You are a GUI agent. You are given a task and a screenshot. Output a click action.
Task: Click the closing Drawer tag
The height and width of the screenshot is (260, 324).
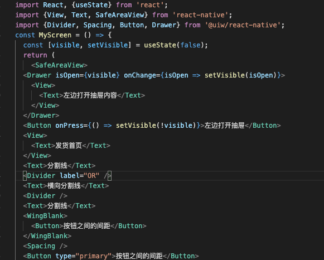coord(41,115)
